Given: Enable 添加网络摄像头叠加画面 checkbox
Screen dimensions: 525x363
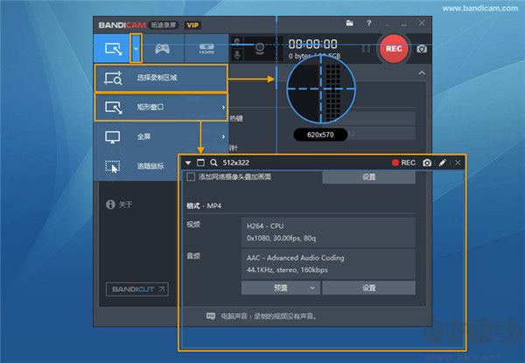Looking at the screenshot, I should [191, 177].
